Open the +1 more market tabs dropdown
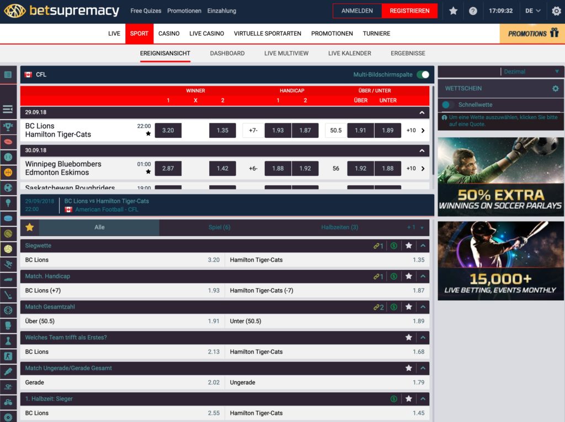The width and height of the screenshot is (565, 422). click(415, 228)
